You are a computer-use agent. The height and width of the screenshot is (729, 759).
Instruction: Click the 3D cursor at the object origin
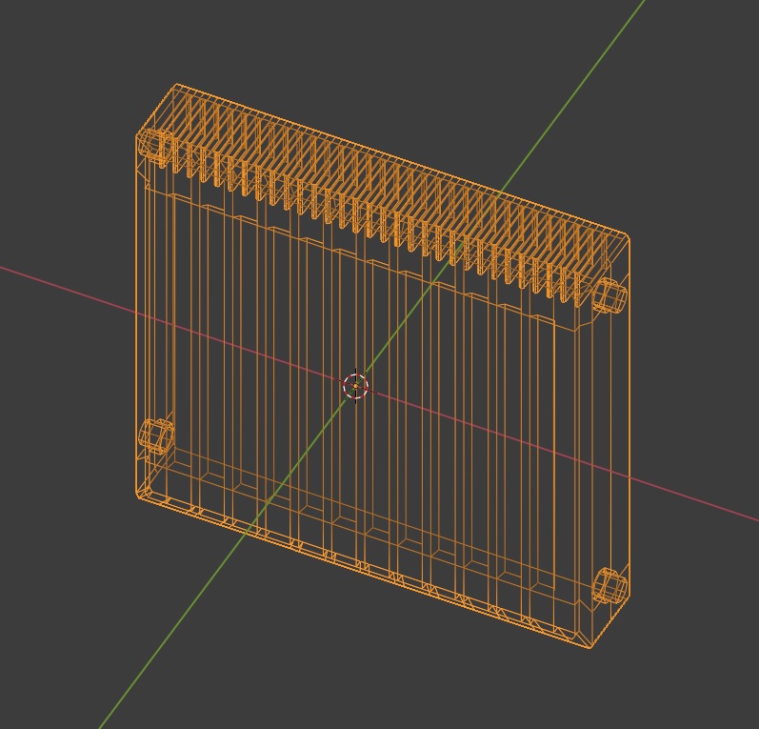(x=356, y=386)
